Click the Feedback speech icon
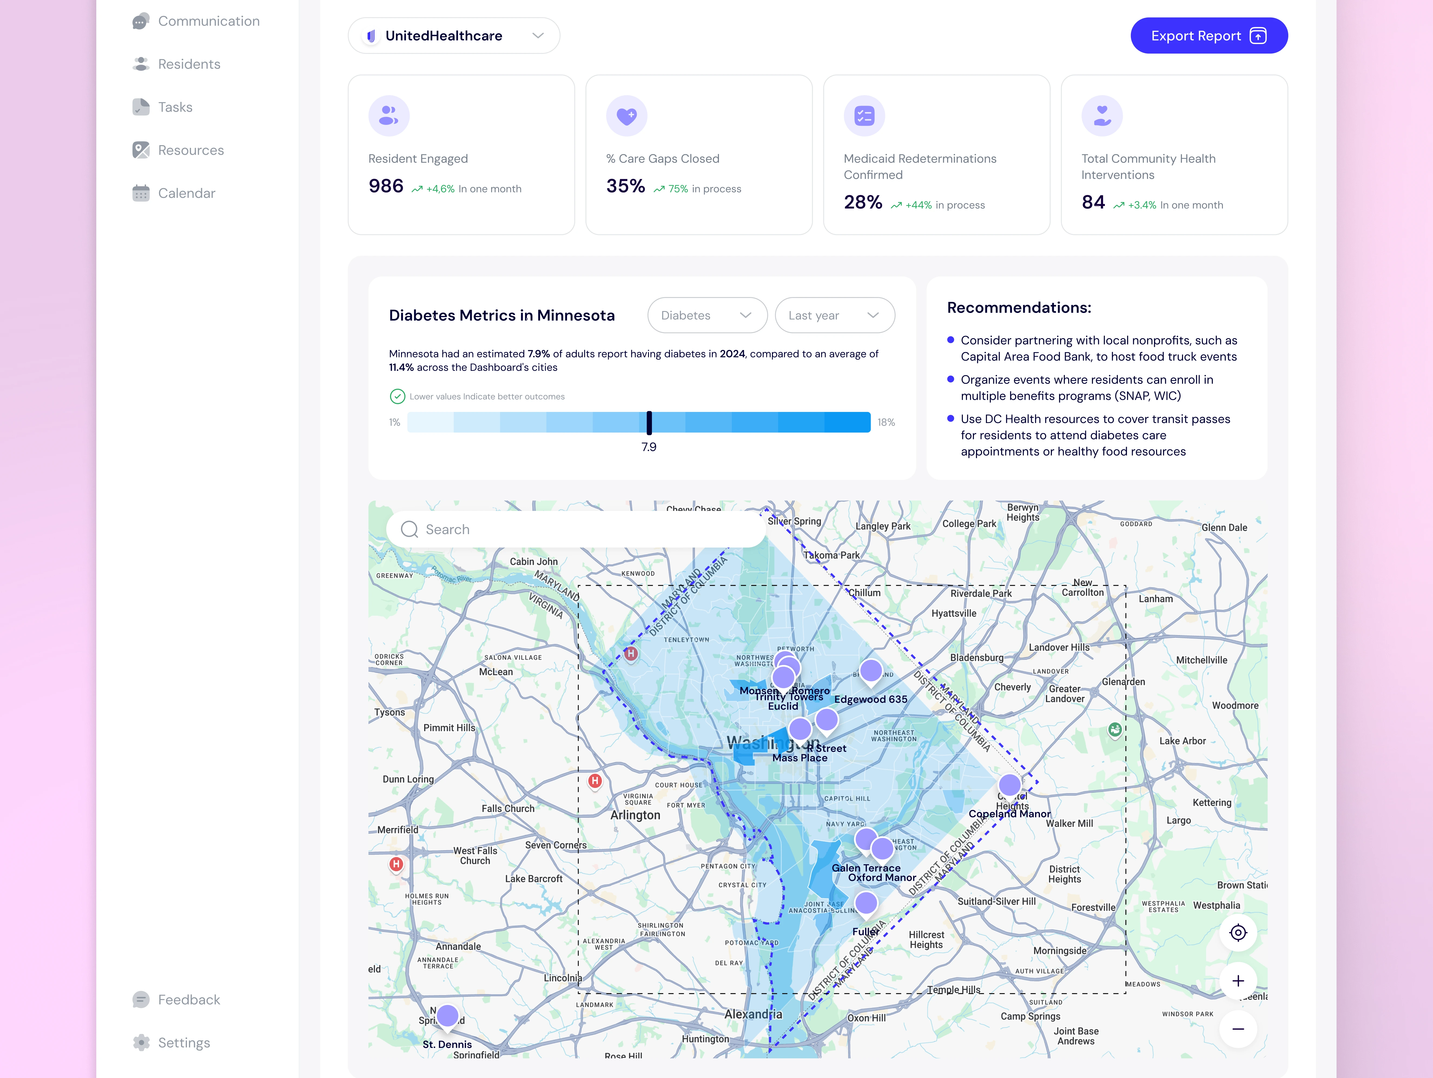This screenshot has height=1078, width=1433. pyautogui.click(x=141, y=1000)
